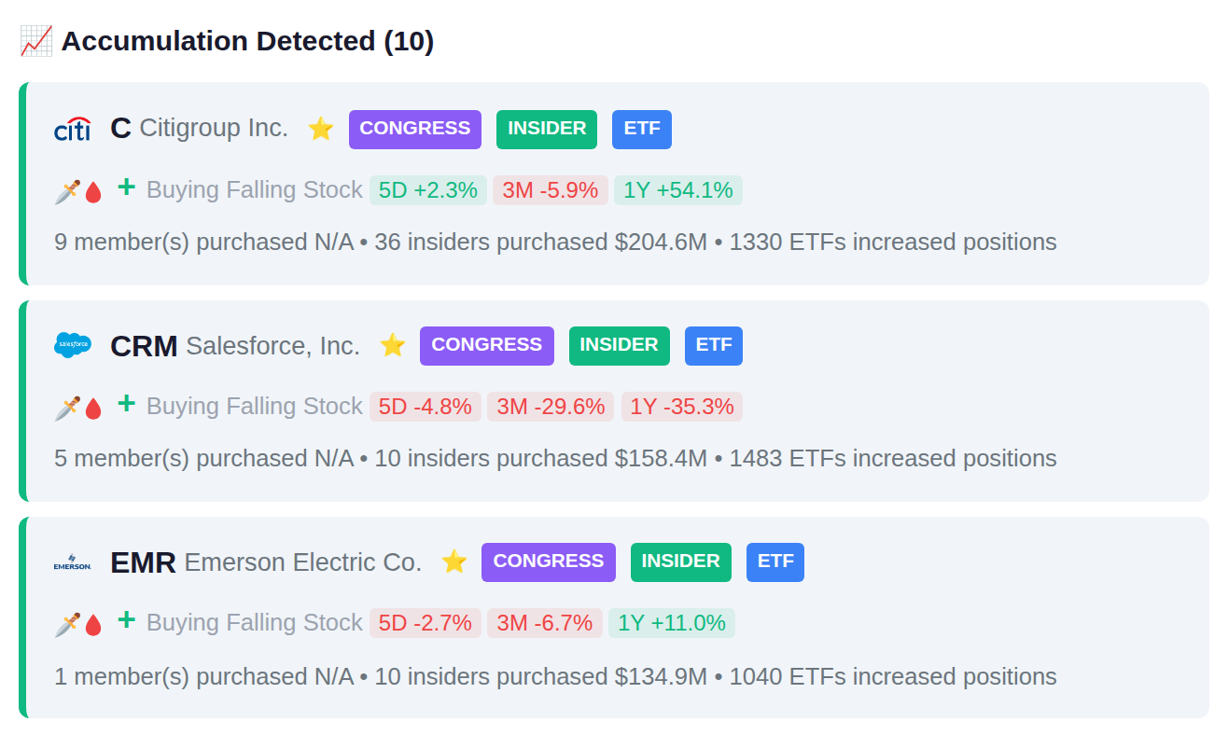Click the green plus icon in Citigroup card

127,187
